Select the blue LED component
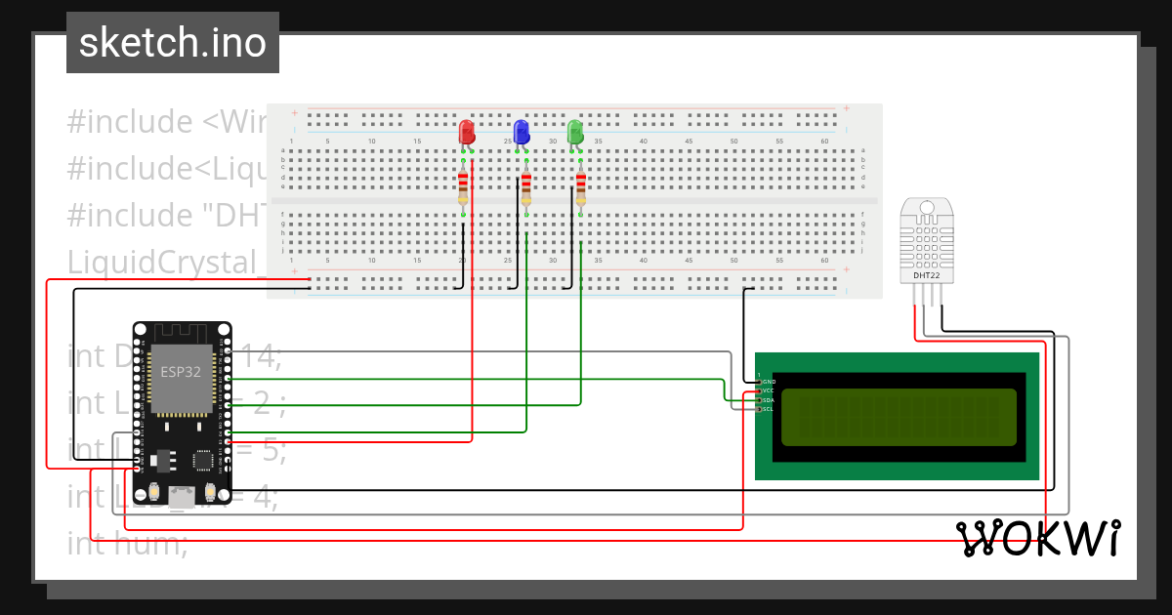 pyautogui.click(x=522, y=132)
